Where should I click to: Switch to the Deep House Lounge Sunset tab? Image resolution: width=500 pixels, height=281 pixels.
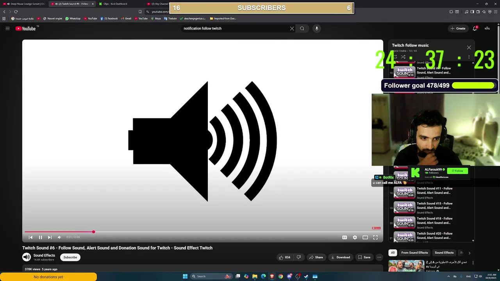click(24, 4)
